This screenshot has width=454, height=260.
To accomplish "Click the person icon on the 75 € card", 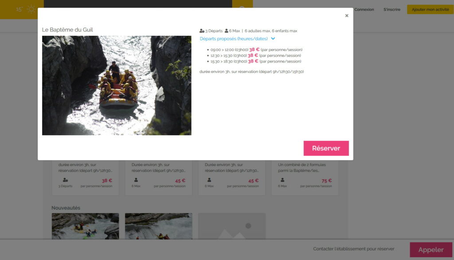I will (x=282, y=180).
